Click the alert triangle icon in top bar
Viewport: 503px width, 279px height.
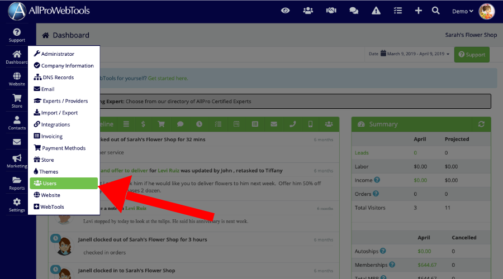click(376, 11)
